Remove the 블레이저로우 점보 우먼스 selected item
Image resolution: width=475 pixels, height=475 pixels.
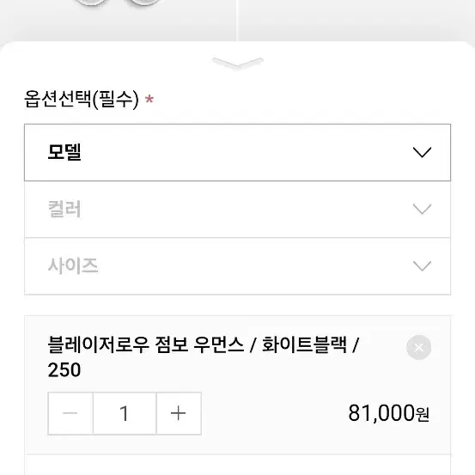[x=418, y=347]
